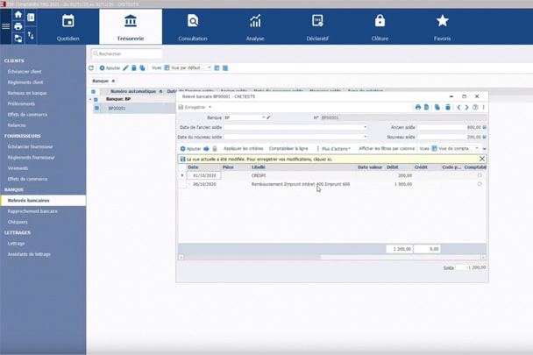The image size is (533, 355).
Task: Switch to the Consultation tab
Action: [192, 25]
